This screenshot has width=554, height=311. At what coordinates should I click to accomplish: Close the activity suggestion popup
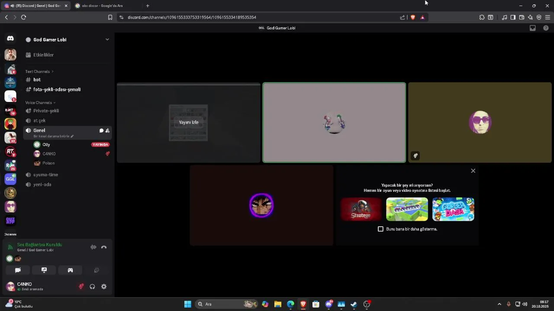(x=473, y=171)
